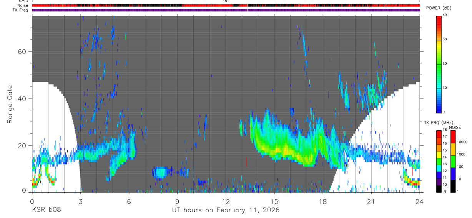The image size is (472, 218).
Task: Click the 10 label on the NOISE scale
Action: pos(459,179)
